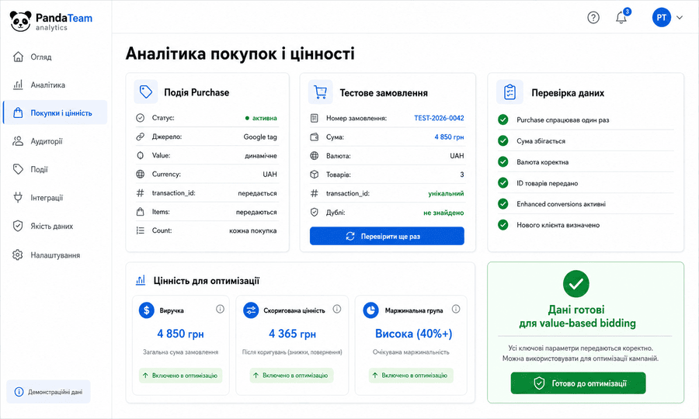
Task: Click Включено в оптимізацію under Виручка
Action: click(180, 376)
